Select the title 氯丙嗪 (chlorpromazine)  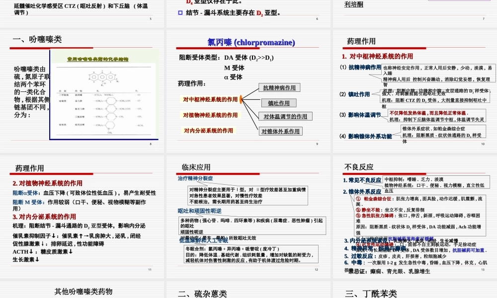(x=251, y=42)
